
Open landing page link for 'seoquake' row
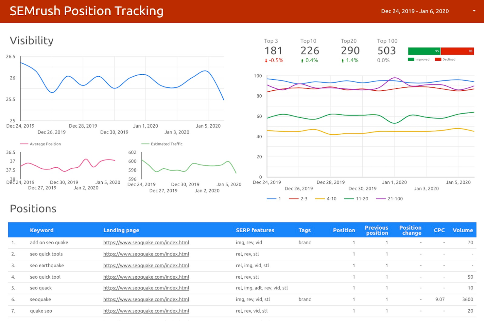pyautogui.click(x=146, y=299)
